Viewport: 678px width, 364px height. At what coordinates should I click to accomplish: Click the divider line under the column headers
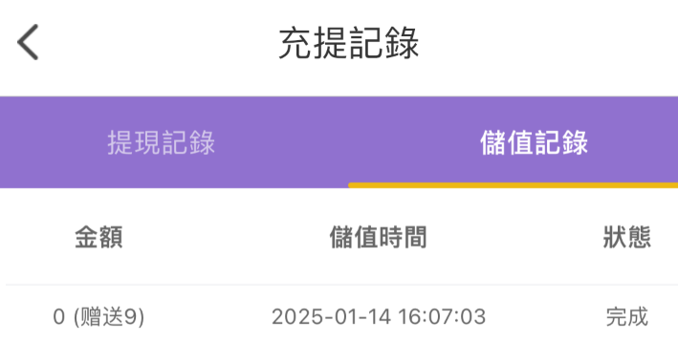click(341, 285)
